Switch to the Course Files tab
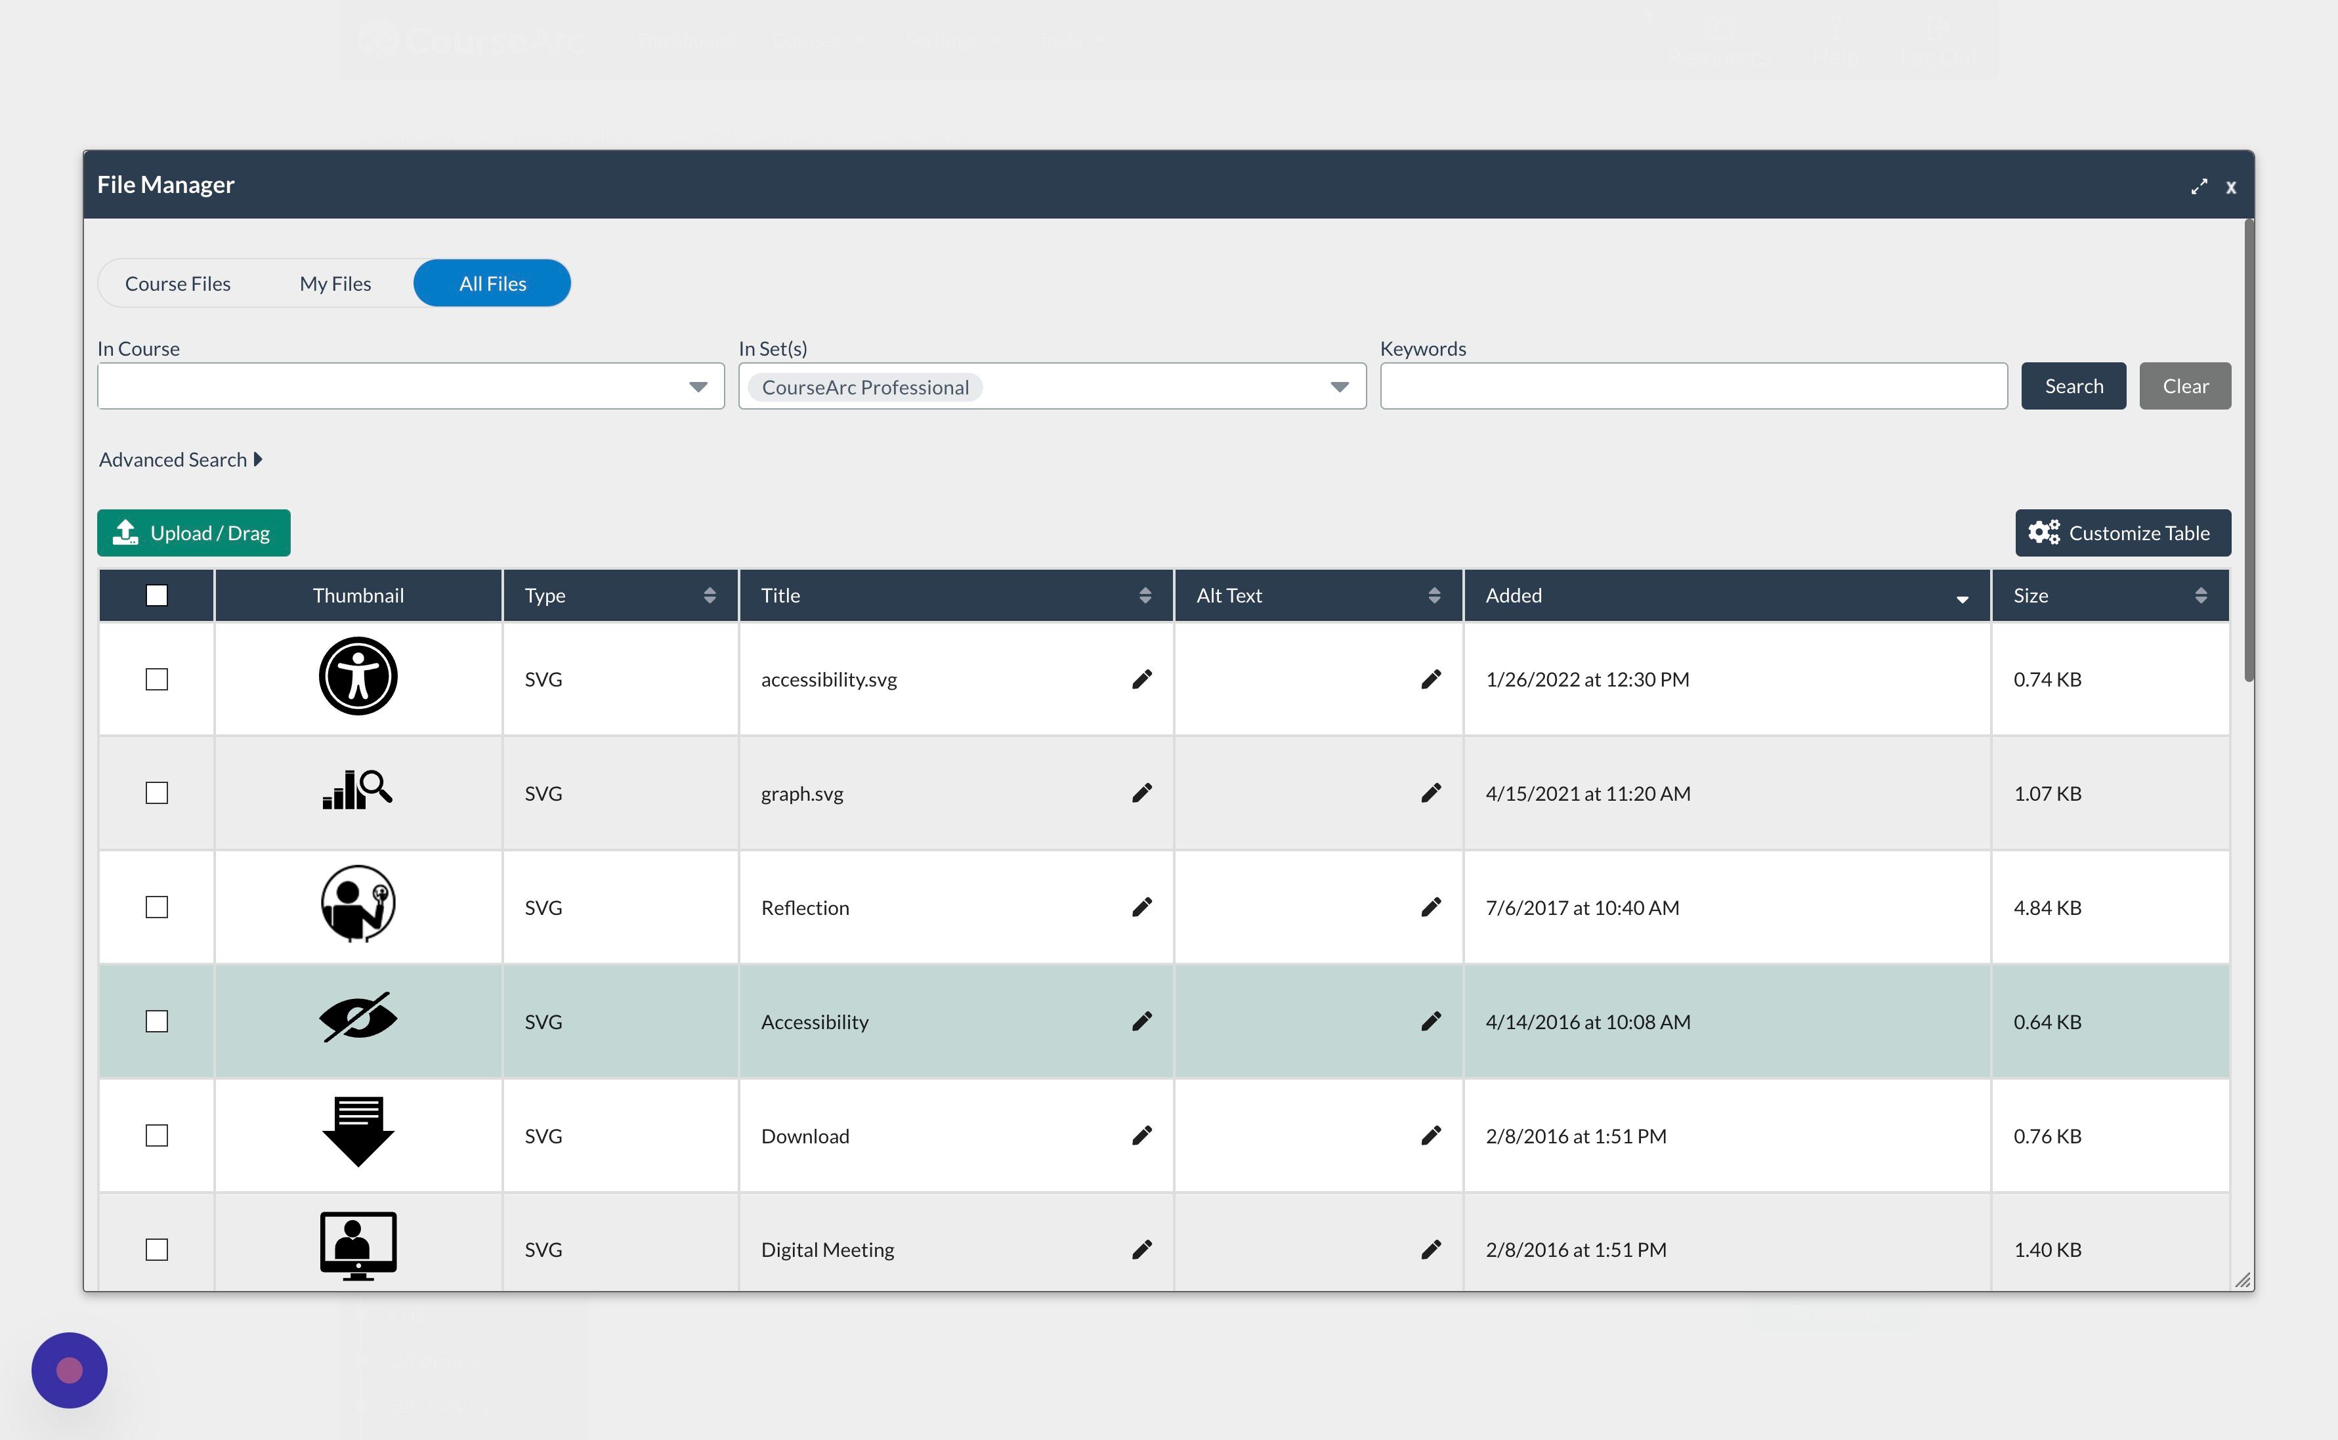 point(177,283)
